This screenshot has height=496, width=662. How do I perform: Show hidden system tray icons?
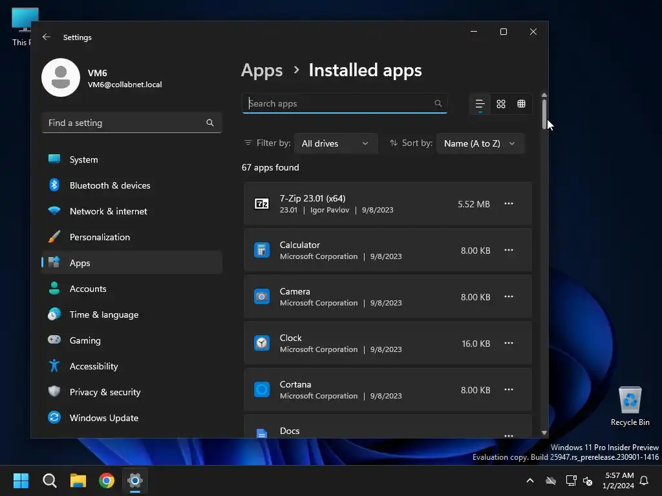[530, 480]
